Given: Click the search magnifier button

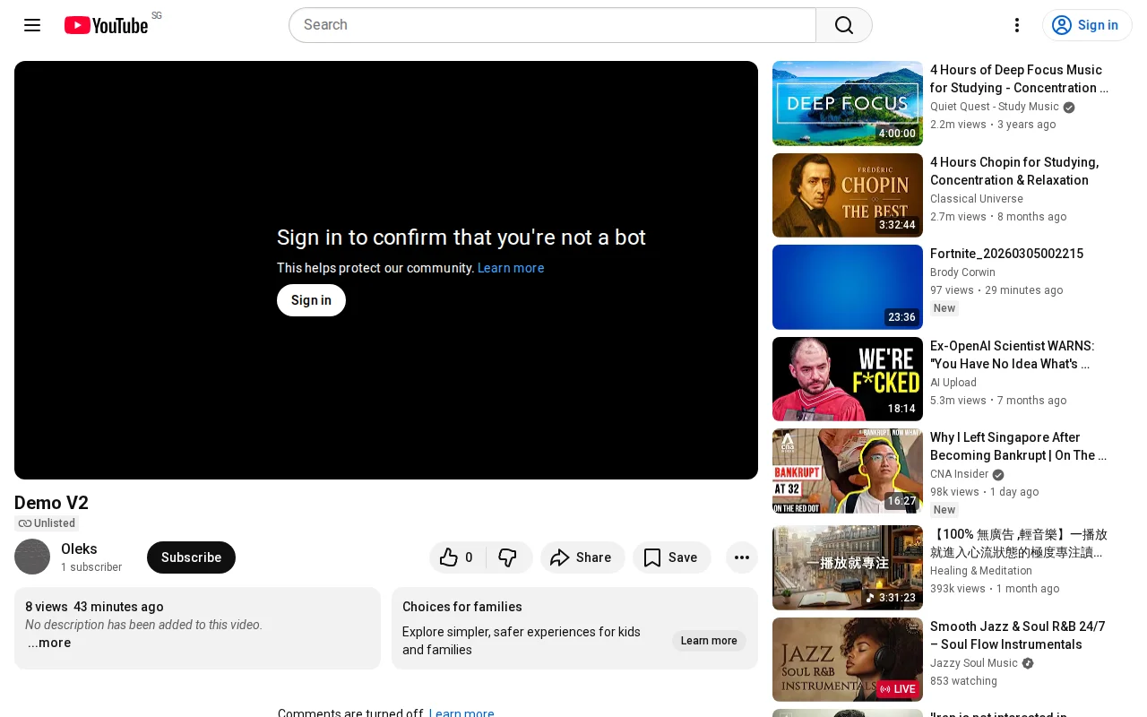Looking at the screenshot, I should point(844,25).
